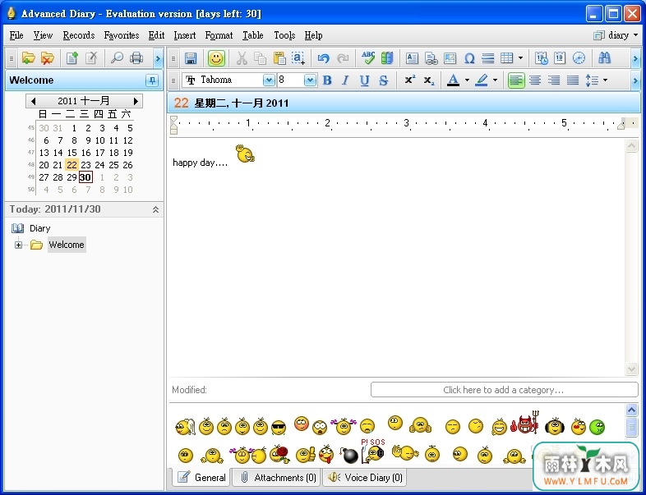Open the smiley emoticon panel button
This screenshot has width=646, height=495.
[216, 58]
